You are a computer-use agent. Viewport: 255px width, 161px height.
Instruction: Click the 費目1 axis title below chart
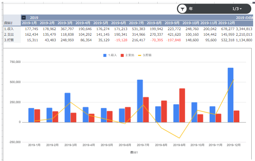click(x=134, y=152)
